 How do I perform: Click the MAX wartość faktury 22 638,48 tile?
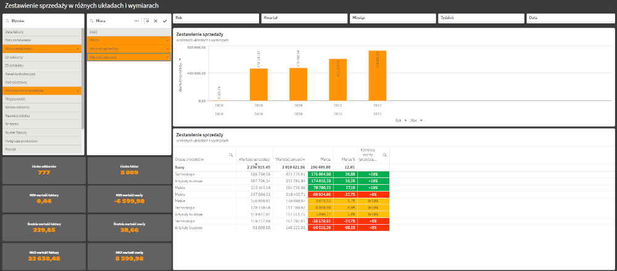coord(44,256)
